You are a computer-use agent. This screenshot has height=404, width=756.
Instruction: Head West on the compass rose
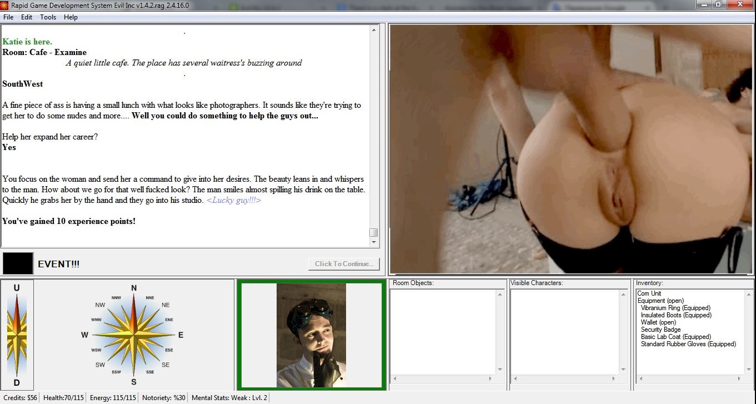[85, 335]
